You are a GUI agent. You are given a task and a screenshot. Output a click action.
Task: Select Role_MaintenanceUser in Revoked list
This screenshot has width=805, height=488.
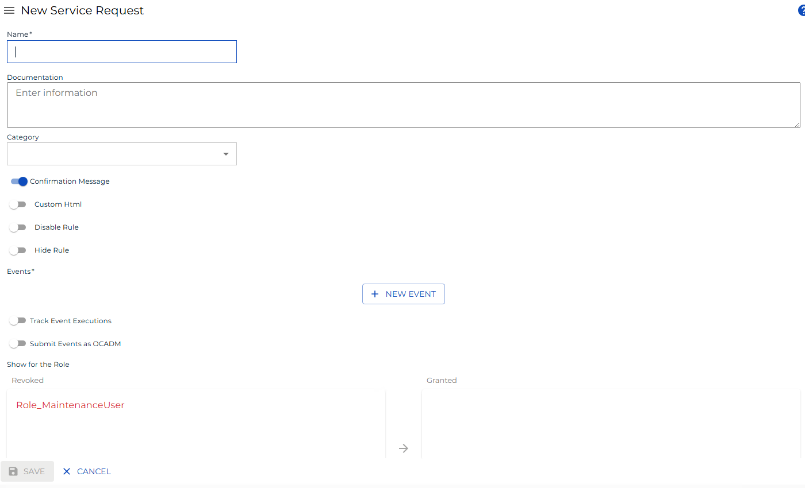[x=70, y=405]
